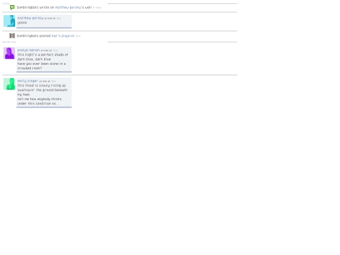Click 'this flood is slowly rising up.' line
The width and height of the screenshot is (340, 255).
tap(42, 86)
